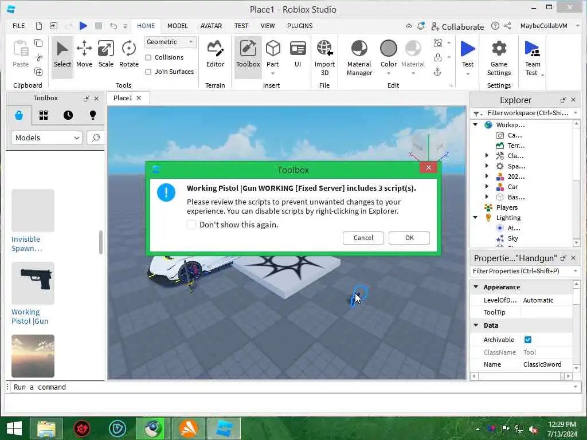The image size is (587, 440).
Task: Switch to the VIEW tab
Action: tap(268, 26)
